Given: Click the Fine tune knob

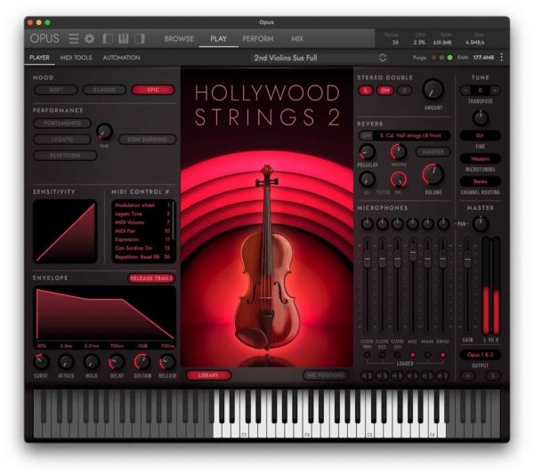Looking at the screenshot, I should tap(481, 118).
